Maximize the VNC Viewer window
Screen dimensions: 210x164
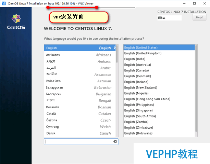tap(195, 3)
